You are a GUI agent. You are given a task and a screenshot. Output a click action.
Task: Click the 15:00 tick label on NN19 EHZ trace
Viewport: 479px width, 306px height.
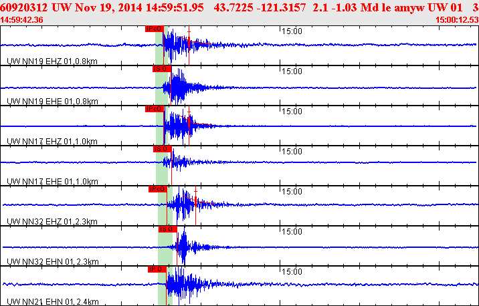click(x=292, y=31)
